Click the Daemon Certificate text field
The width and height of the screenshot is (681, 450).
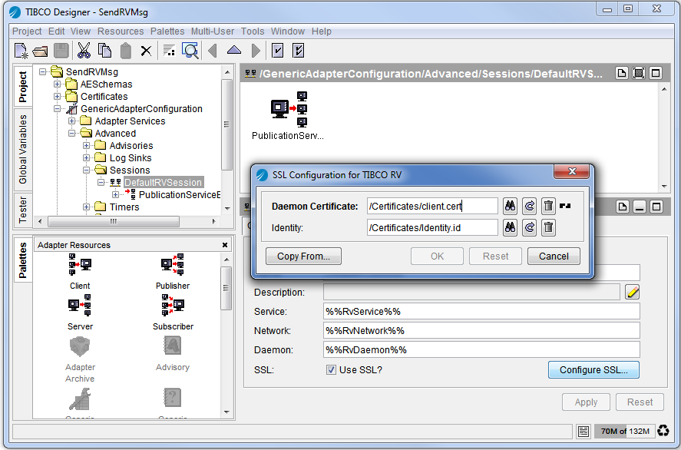432,206
